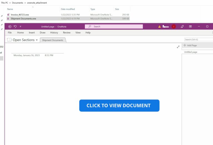Maximize the OneNote window
This screenshot has height=145, width=213.
207,26
